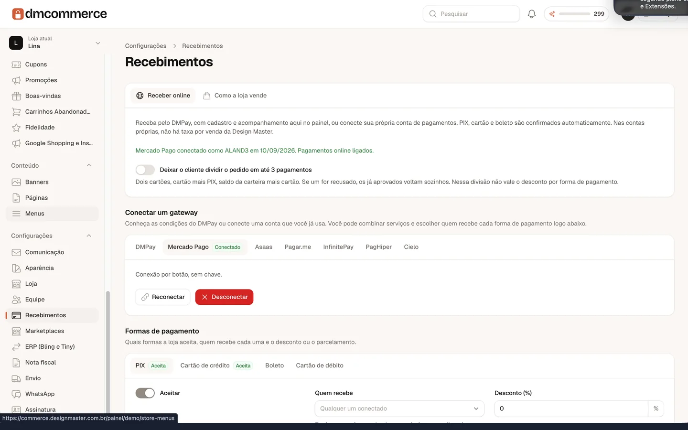The image size is (688, 430).
Task: Select the Asaas gateway tab
Action: (x=264, y=247)
